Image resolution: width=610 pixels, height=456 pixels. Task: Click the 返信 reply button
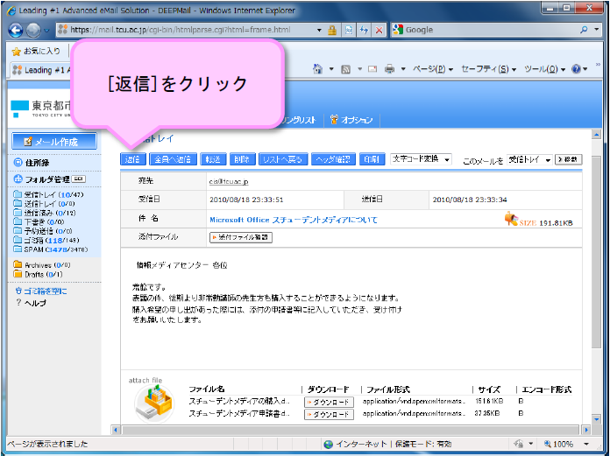(132, 159)
